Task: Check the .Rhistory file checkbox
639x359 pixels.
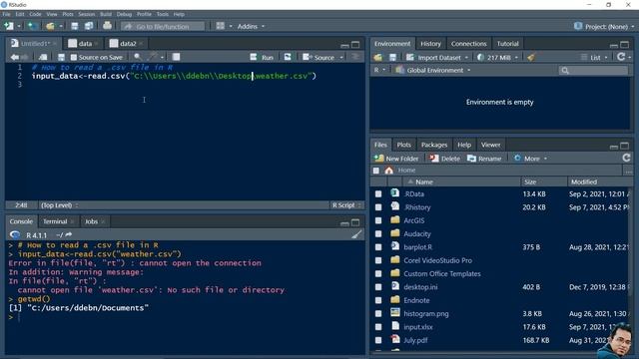Action: tap(378, 207)
